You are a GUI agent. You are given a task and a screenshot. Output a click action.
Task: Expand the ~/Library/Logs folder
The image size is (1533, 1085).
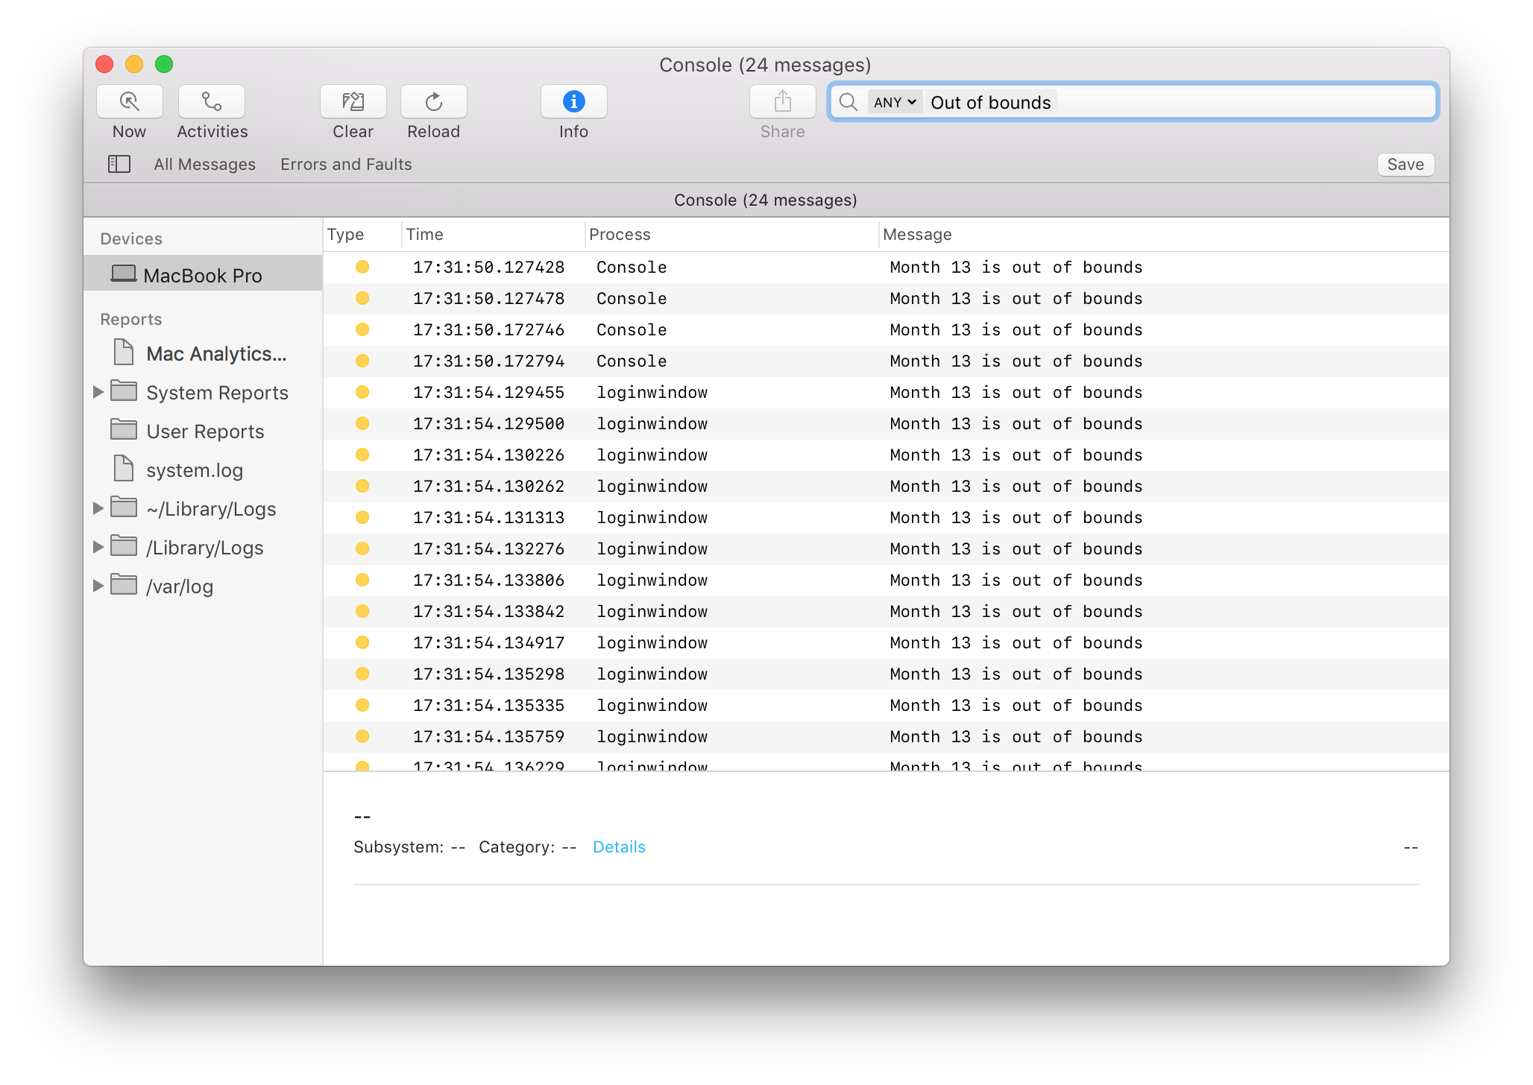98,508
